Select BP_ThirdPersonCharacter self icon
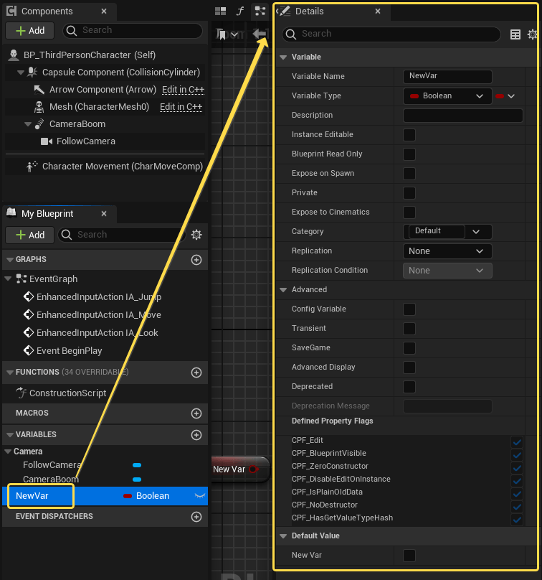The image size is (542, 580). coord(14,55)
